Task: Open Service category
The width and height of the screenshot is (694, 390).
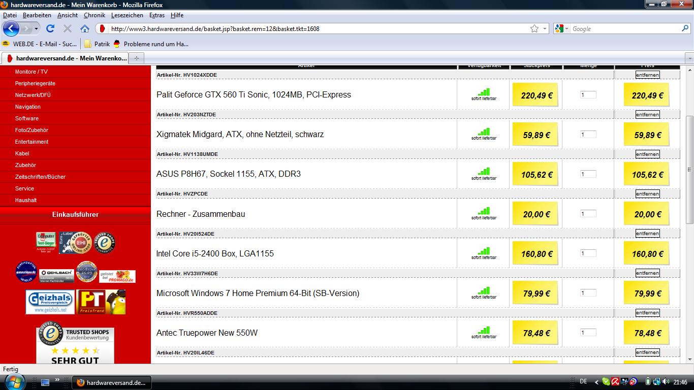Action: [x=24, y=188]
